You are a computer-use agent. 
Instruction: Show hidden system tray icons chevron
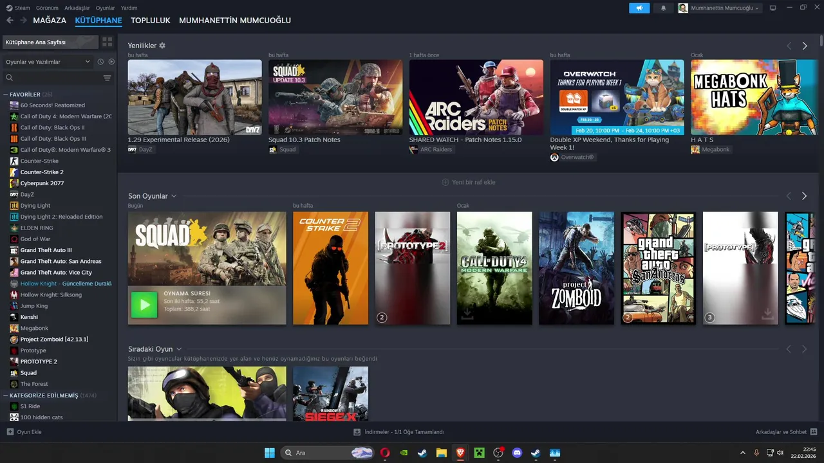[743, 453]
